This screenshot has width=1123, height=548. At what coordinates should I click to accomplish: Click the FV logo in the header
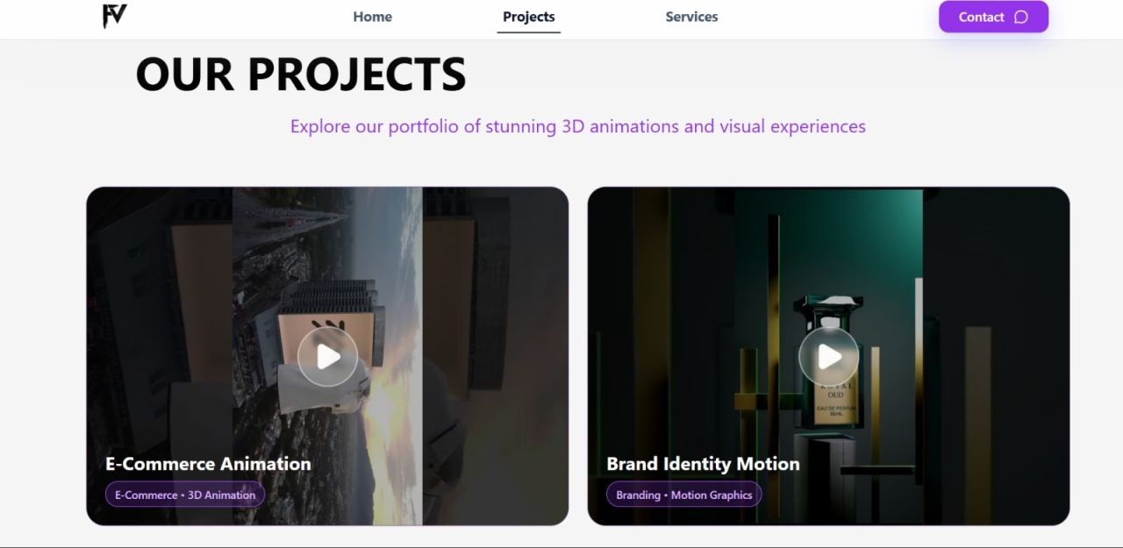point(114,16)
